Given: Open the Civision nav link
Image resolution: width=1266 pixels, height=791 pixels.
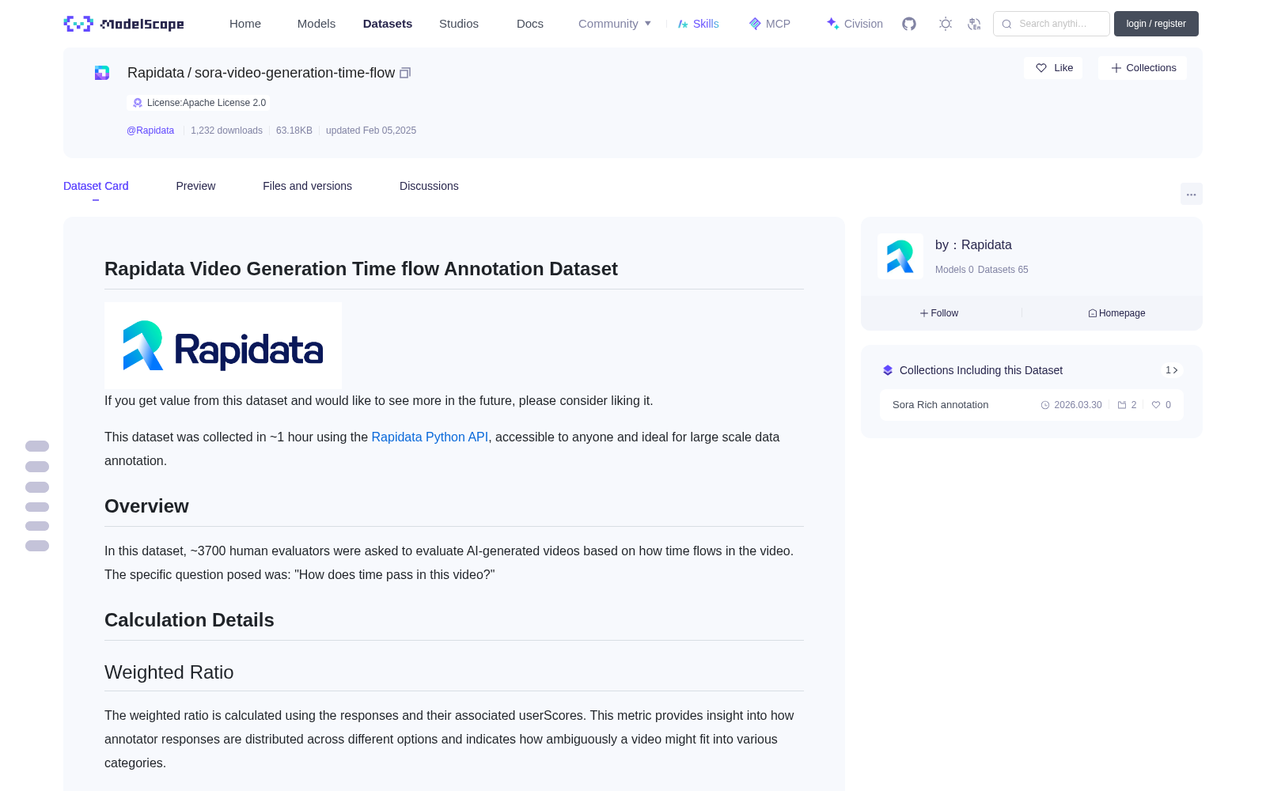Looking at the screenshot, I should click(855, 24).
